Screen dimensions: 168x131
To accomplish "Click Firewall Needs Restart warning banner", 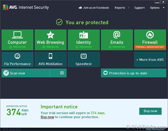I will (x=150, y=47).
